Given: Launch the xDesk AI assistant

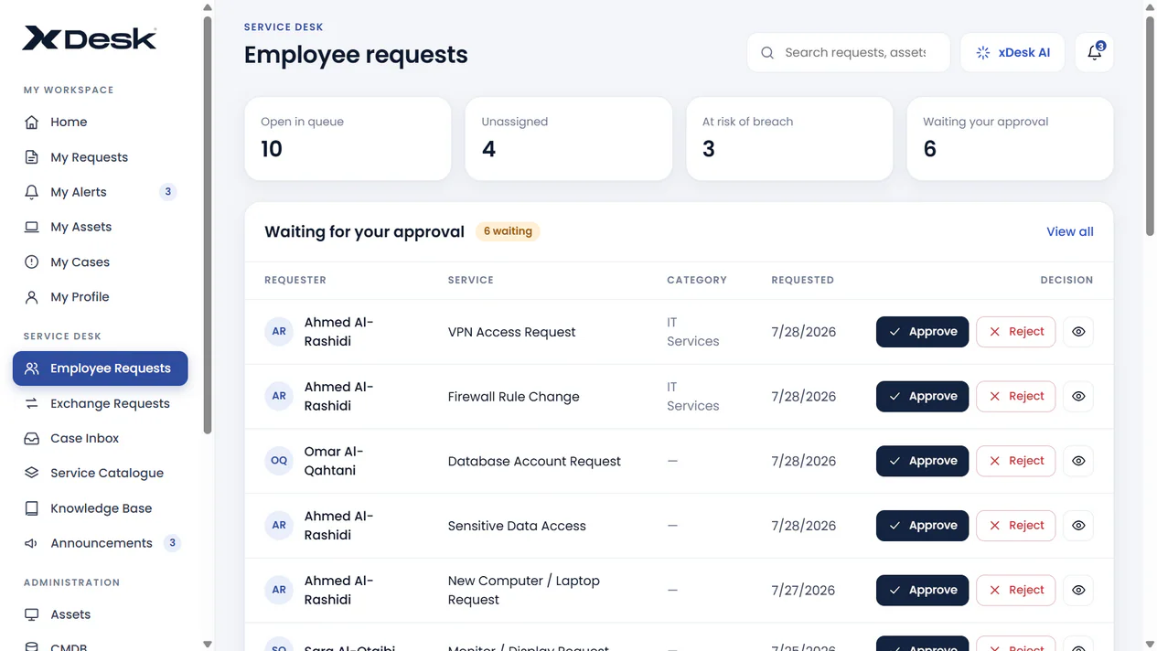Looking at the screenshot, I should point(1012,53).
